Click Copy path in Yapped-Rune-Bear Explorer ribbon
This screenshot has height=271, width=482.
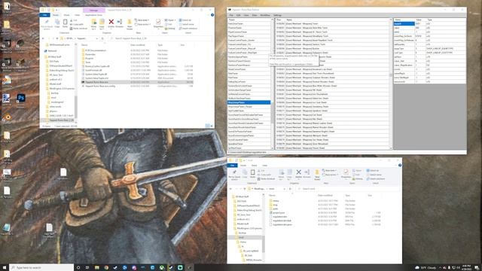pos(77,24)
